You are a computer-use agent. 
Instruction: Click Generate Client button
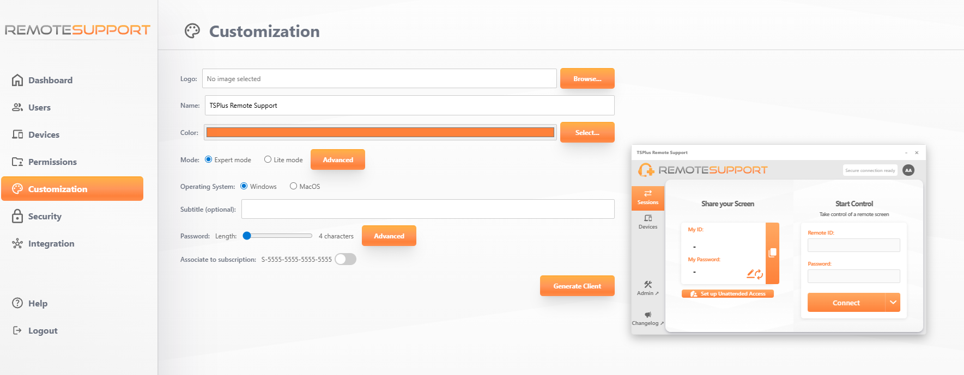pos(577,286)
